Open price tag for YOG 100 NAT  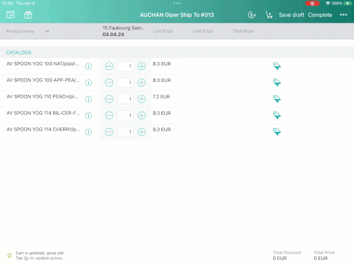[277, 66]
